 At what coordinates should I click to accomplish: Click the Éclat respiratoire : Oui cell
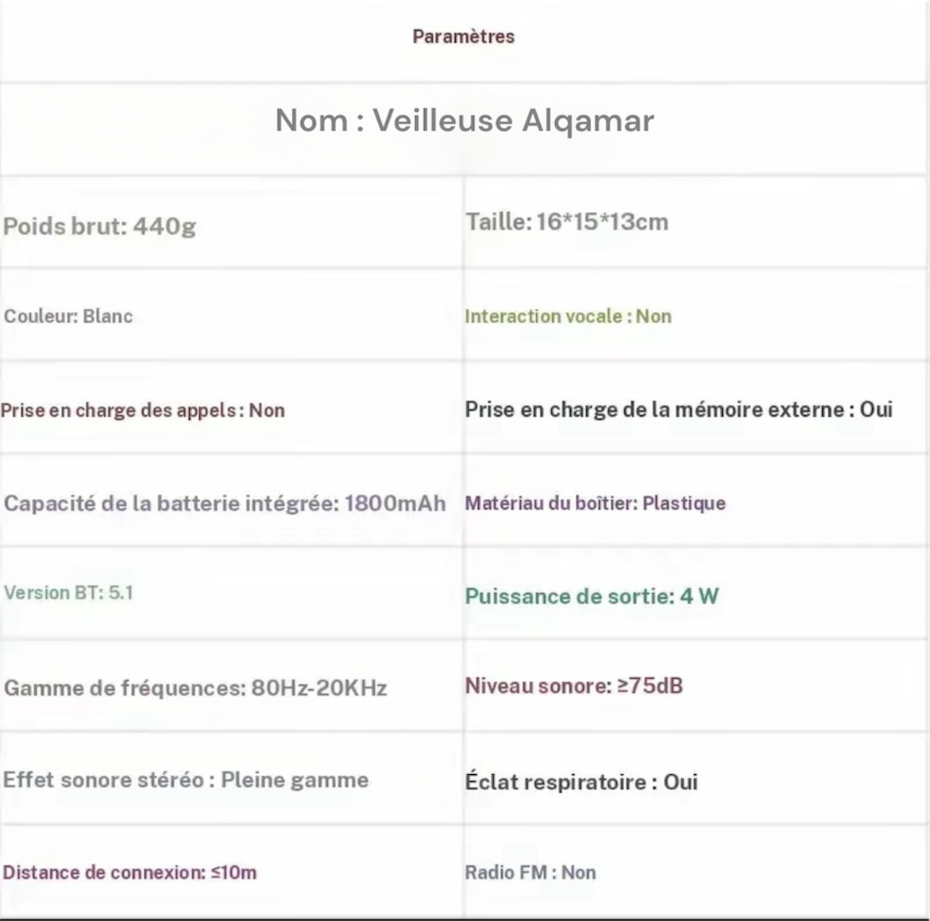581,782
